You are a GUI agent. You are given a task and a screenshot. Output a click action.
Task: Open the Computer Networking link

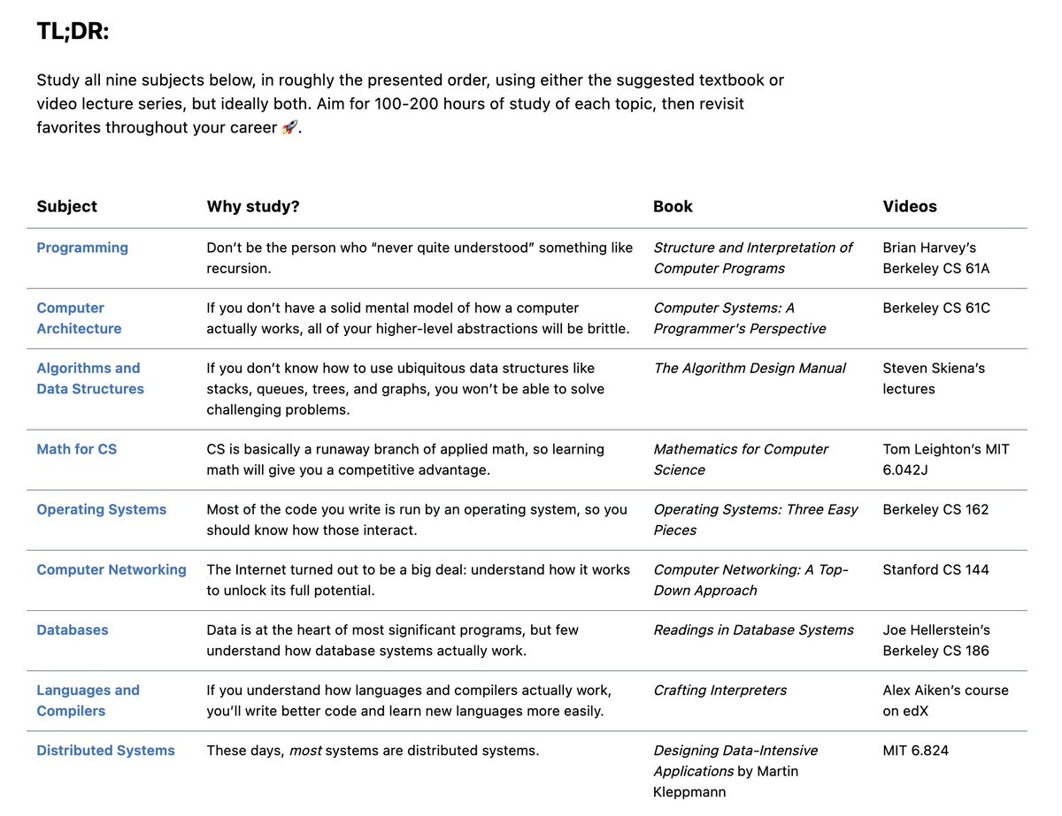point(112,569)
